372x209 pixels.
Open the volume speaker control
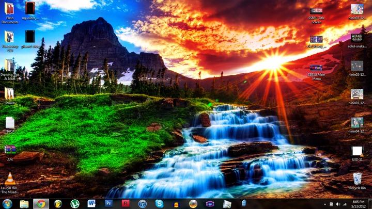[338, 204]
